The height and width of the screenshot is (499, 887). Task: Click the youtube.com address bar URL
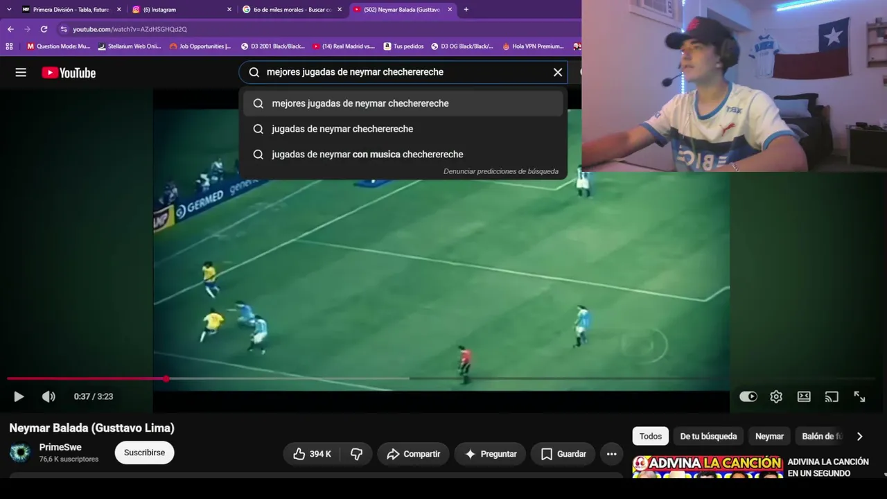[x=130, y=29]
